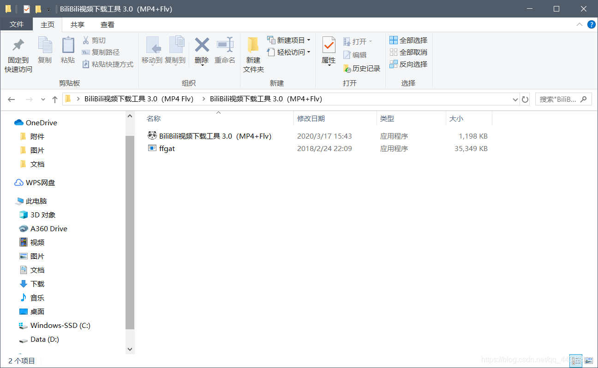
Task: Click the properties icon in title bar
Action: 26,9
